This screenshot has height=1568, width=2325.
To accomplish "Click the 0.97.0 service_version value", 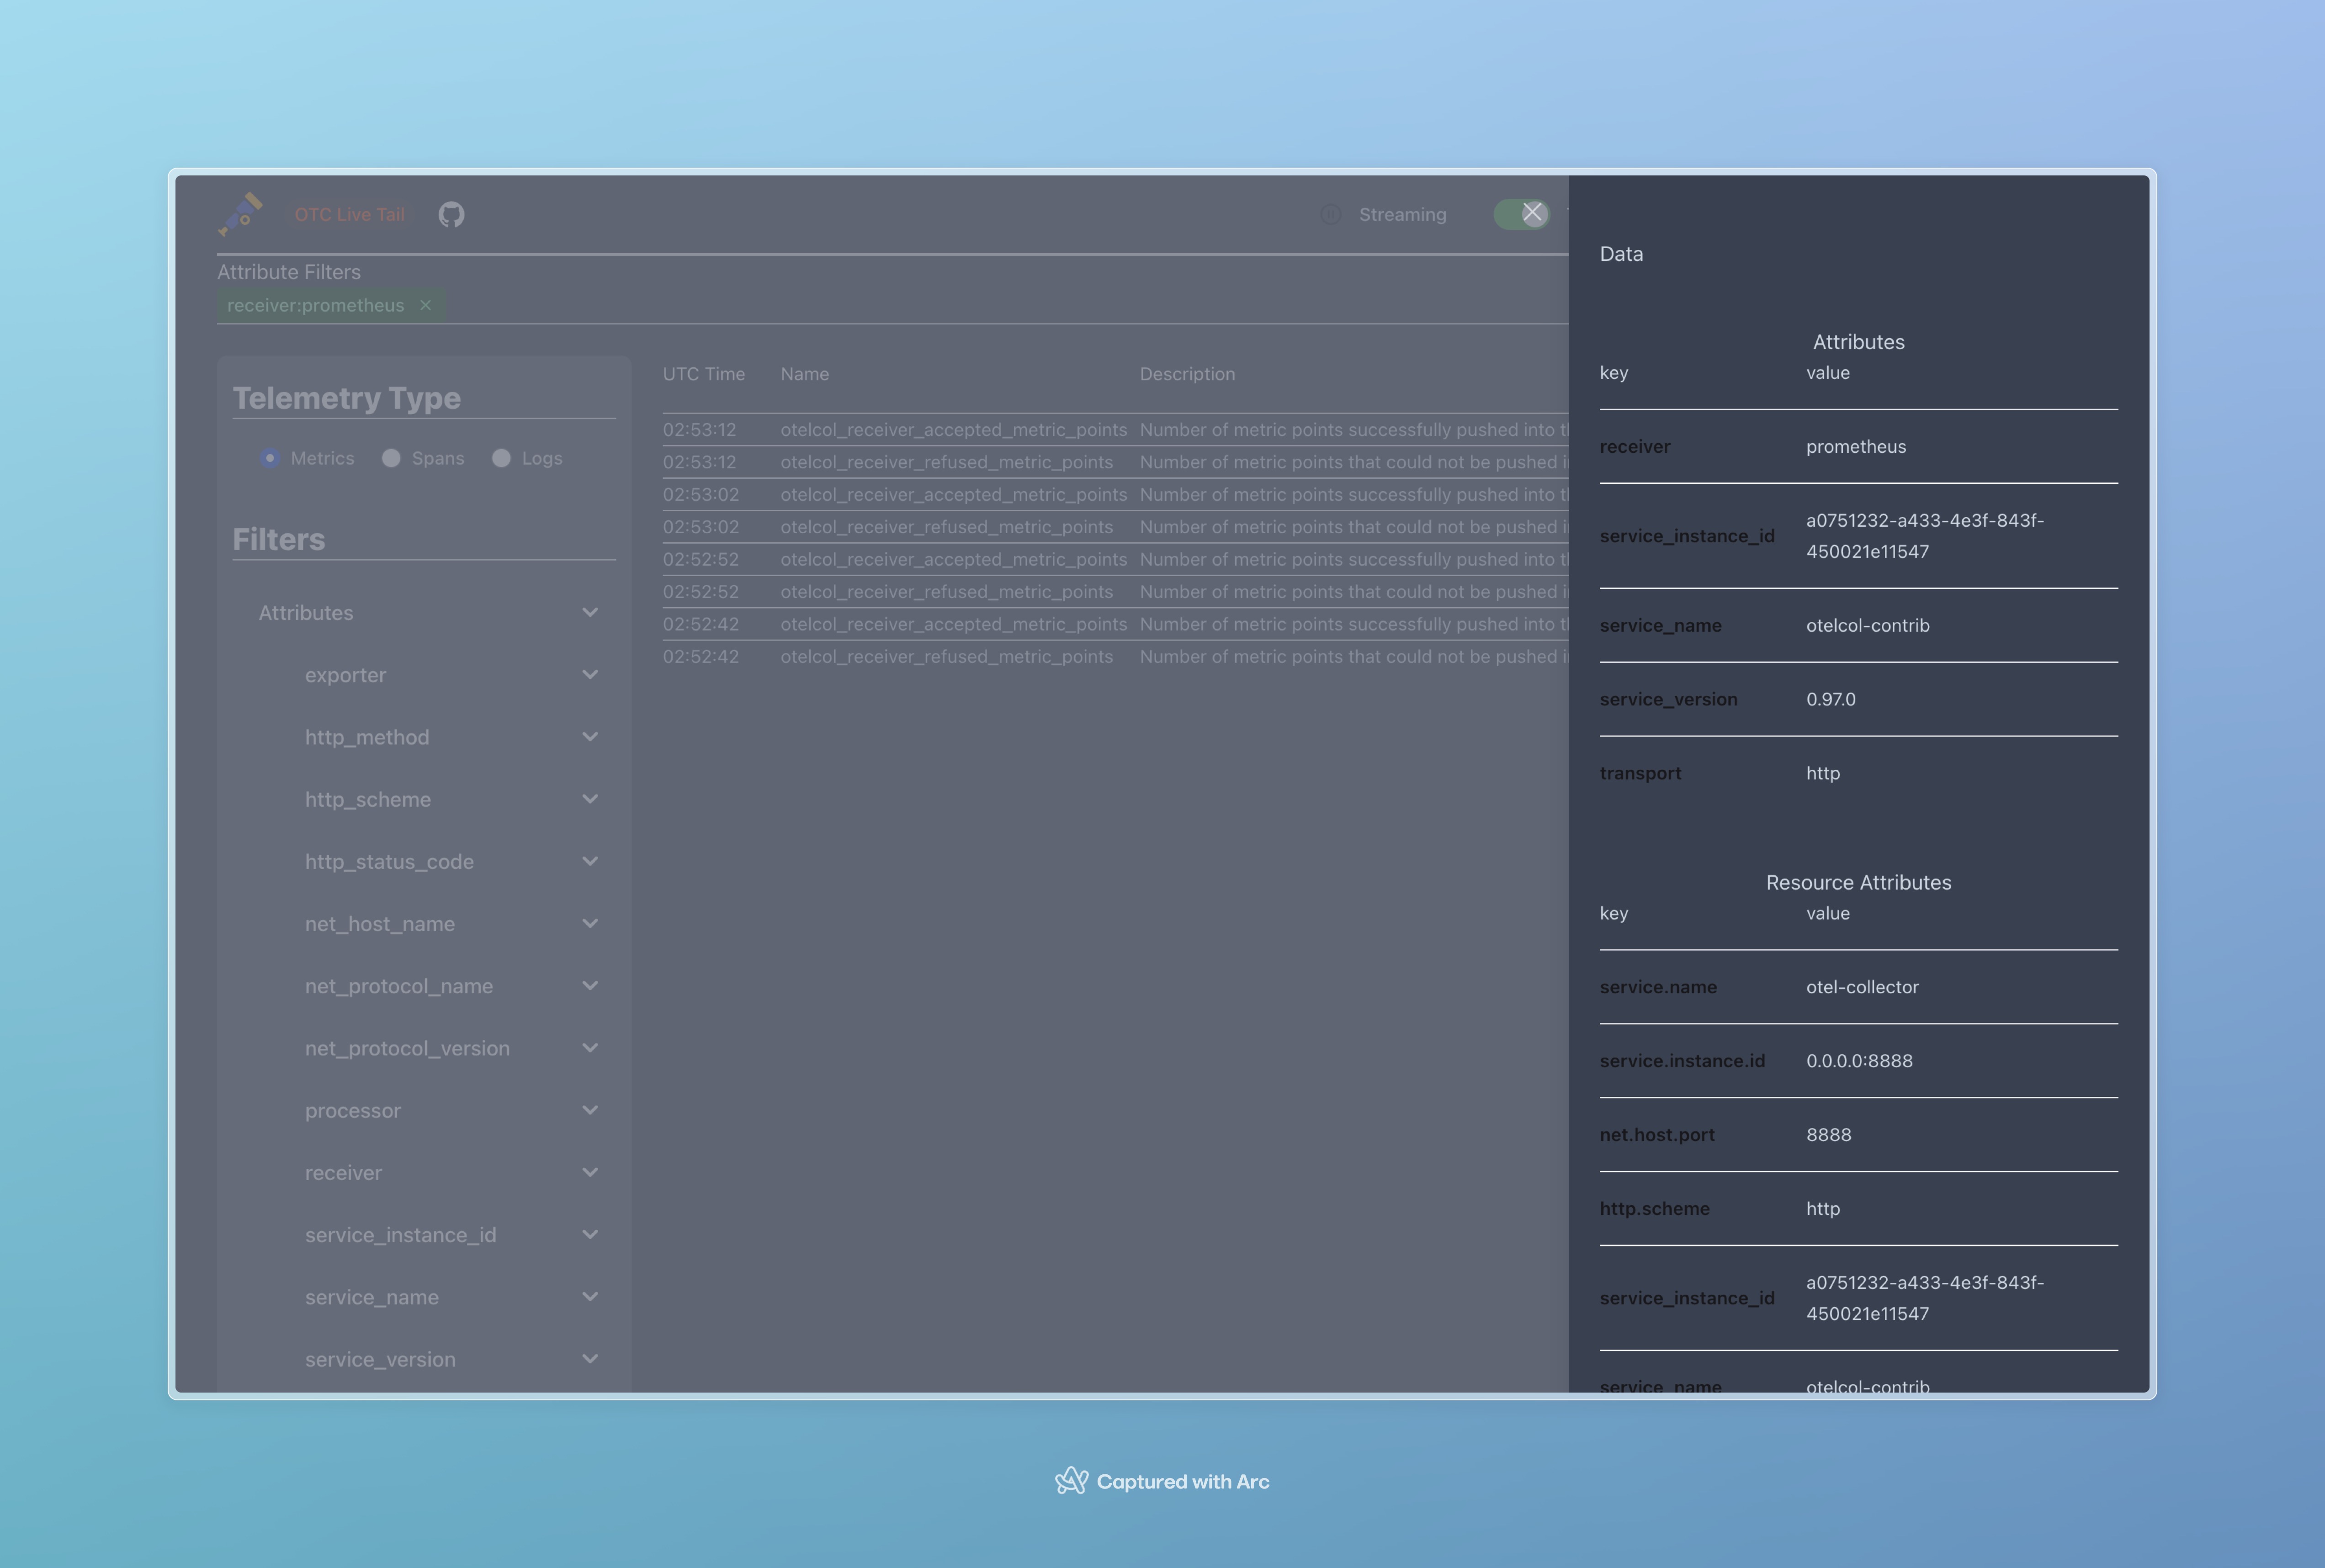I will pyautogui.click(x=1830, y=699).
